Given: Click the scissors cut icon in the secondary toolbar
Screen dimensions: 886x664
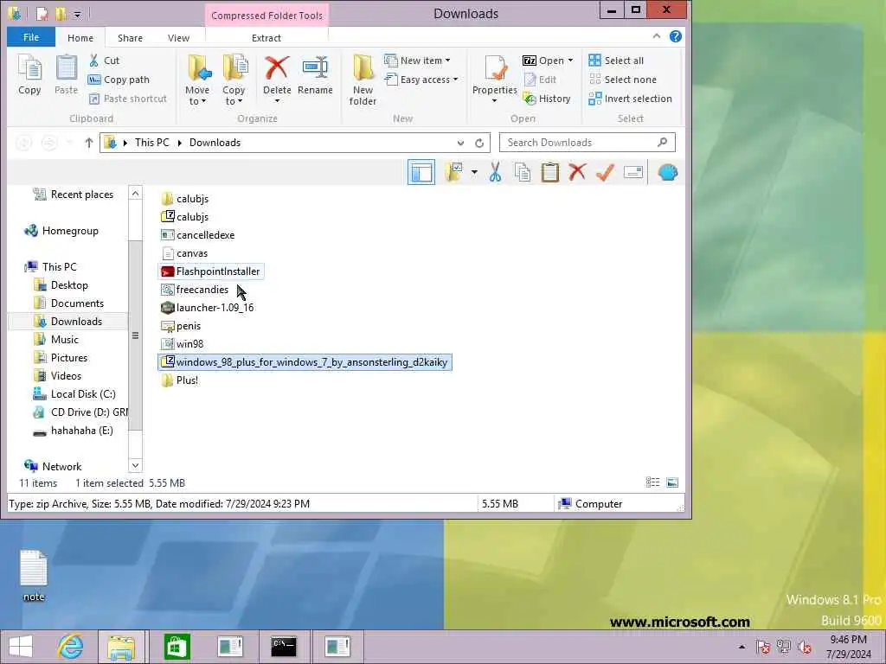Looking at the screenshot, I should click(x=495, y=172).
